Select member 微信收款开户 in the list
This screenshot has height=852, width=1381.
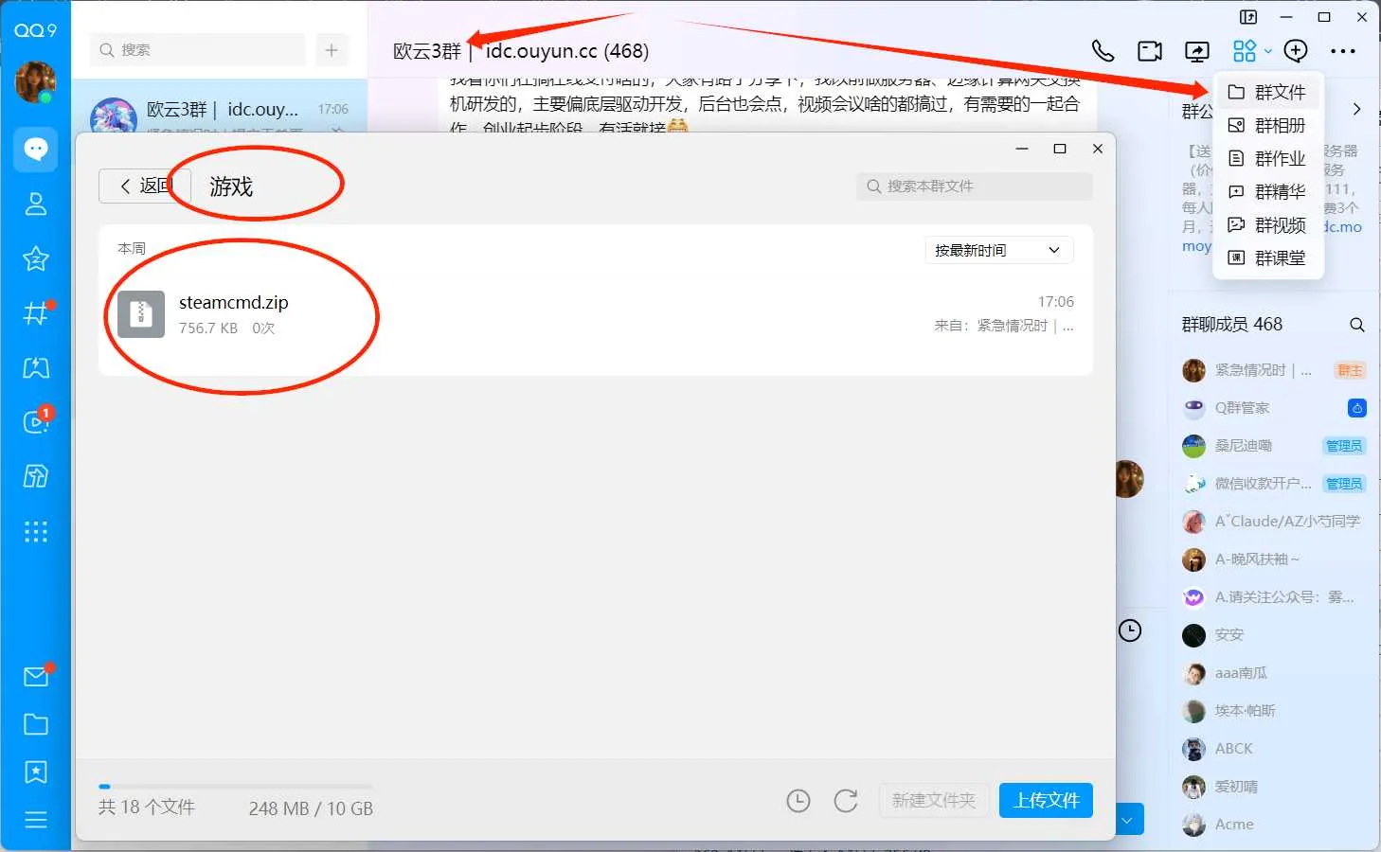pos(1274,484)
